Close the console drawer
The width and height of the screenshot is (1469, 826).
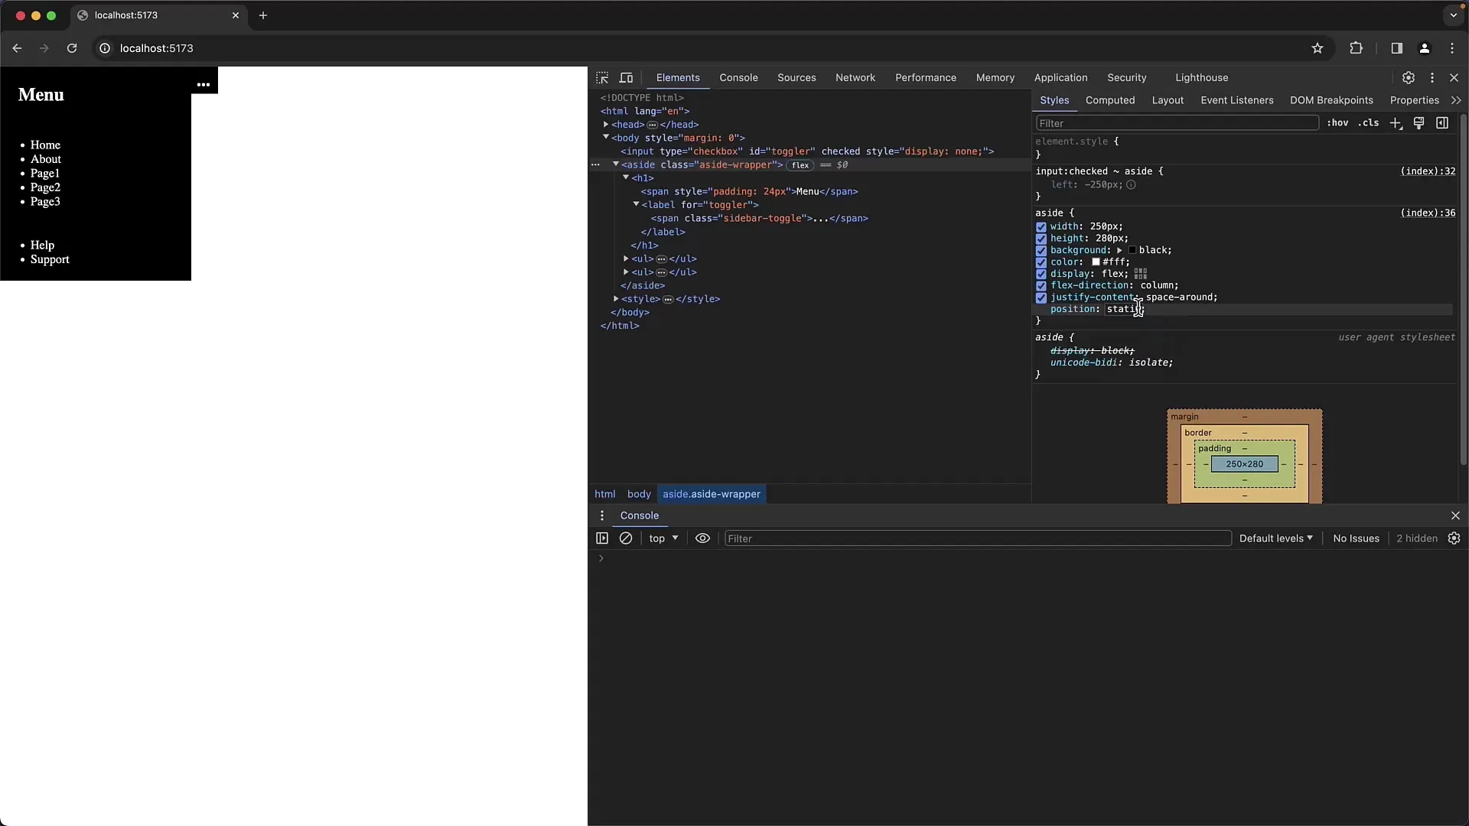pyautogui.click(x=1455, y=515)
